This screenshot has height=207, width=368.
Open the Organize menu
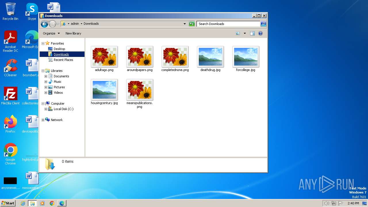(51, 33)
